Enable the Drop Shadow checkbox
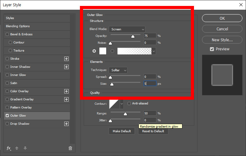Screen dimensions: 246x156 coord(7,124)
